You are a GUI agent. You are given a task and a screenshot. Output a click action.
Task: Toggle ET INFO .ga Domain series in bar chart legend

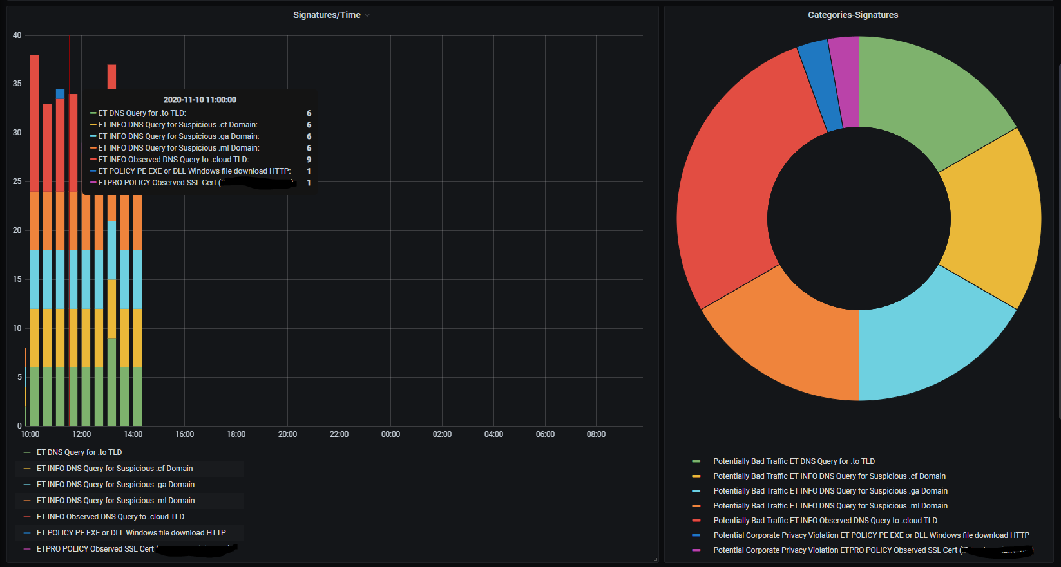[x=115, y=485]
